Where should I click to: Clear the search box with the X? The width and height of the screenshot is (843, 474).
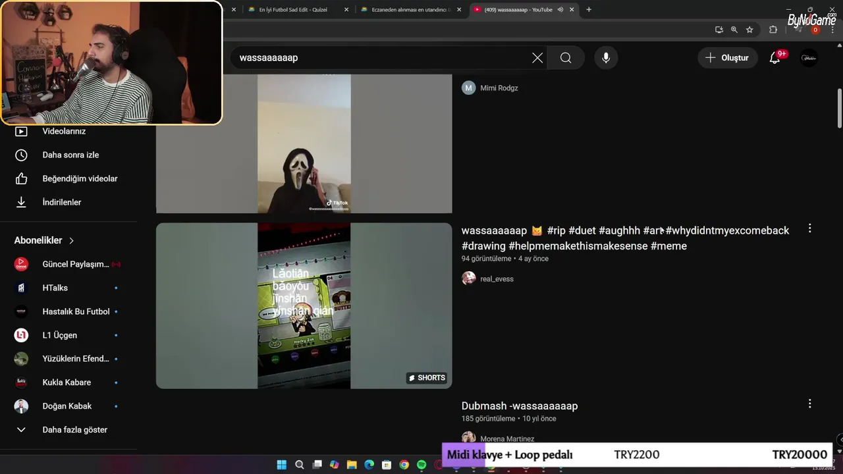[x=537, y=58]
